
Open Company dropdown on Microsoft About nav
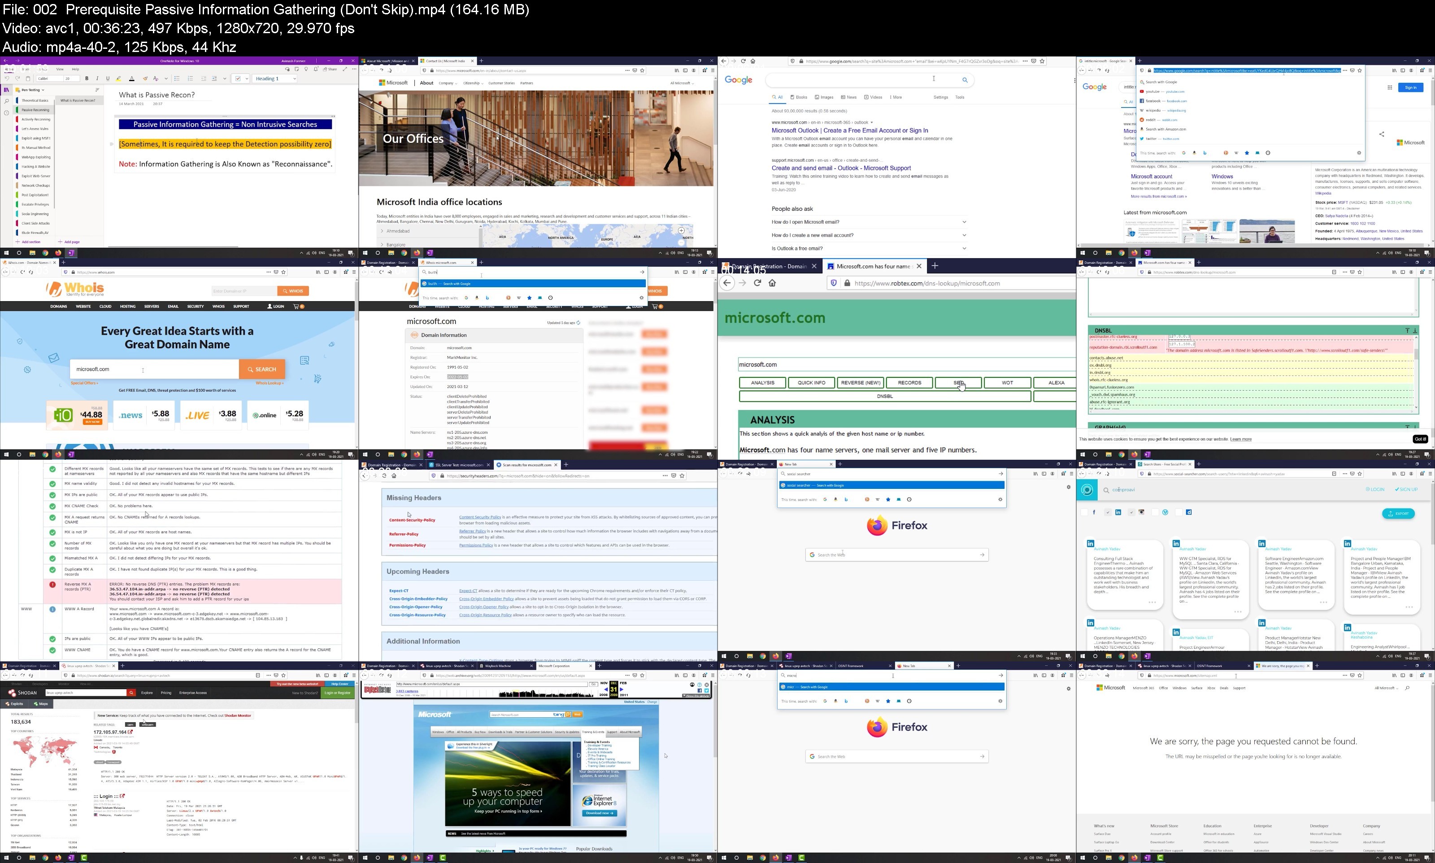click(448, 83)
